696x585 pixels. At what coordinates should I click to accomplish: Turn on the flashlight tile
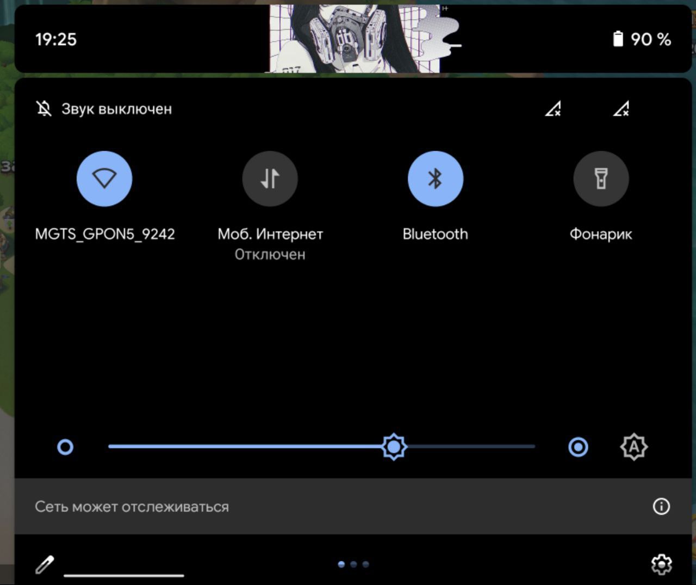click(x=601, y=178)
